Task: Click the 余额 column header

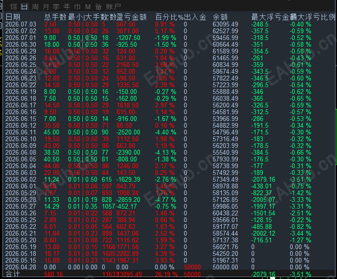Action: [220, 17]
